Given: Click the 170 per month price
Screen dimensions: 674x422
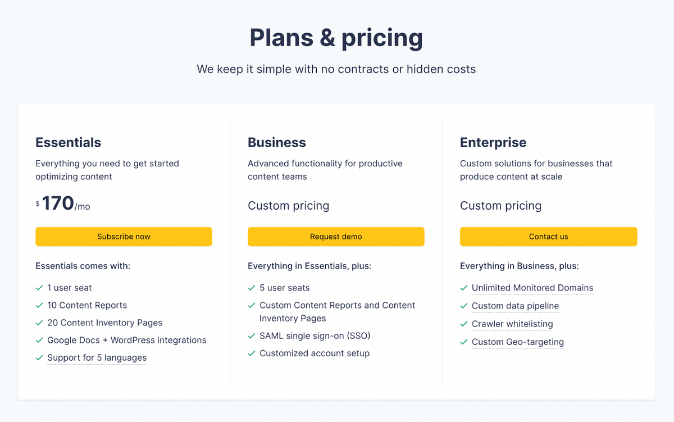Looking at the screenshot, I should [x=63, y=203].
